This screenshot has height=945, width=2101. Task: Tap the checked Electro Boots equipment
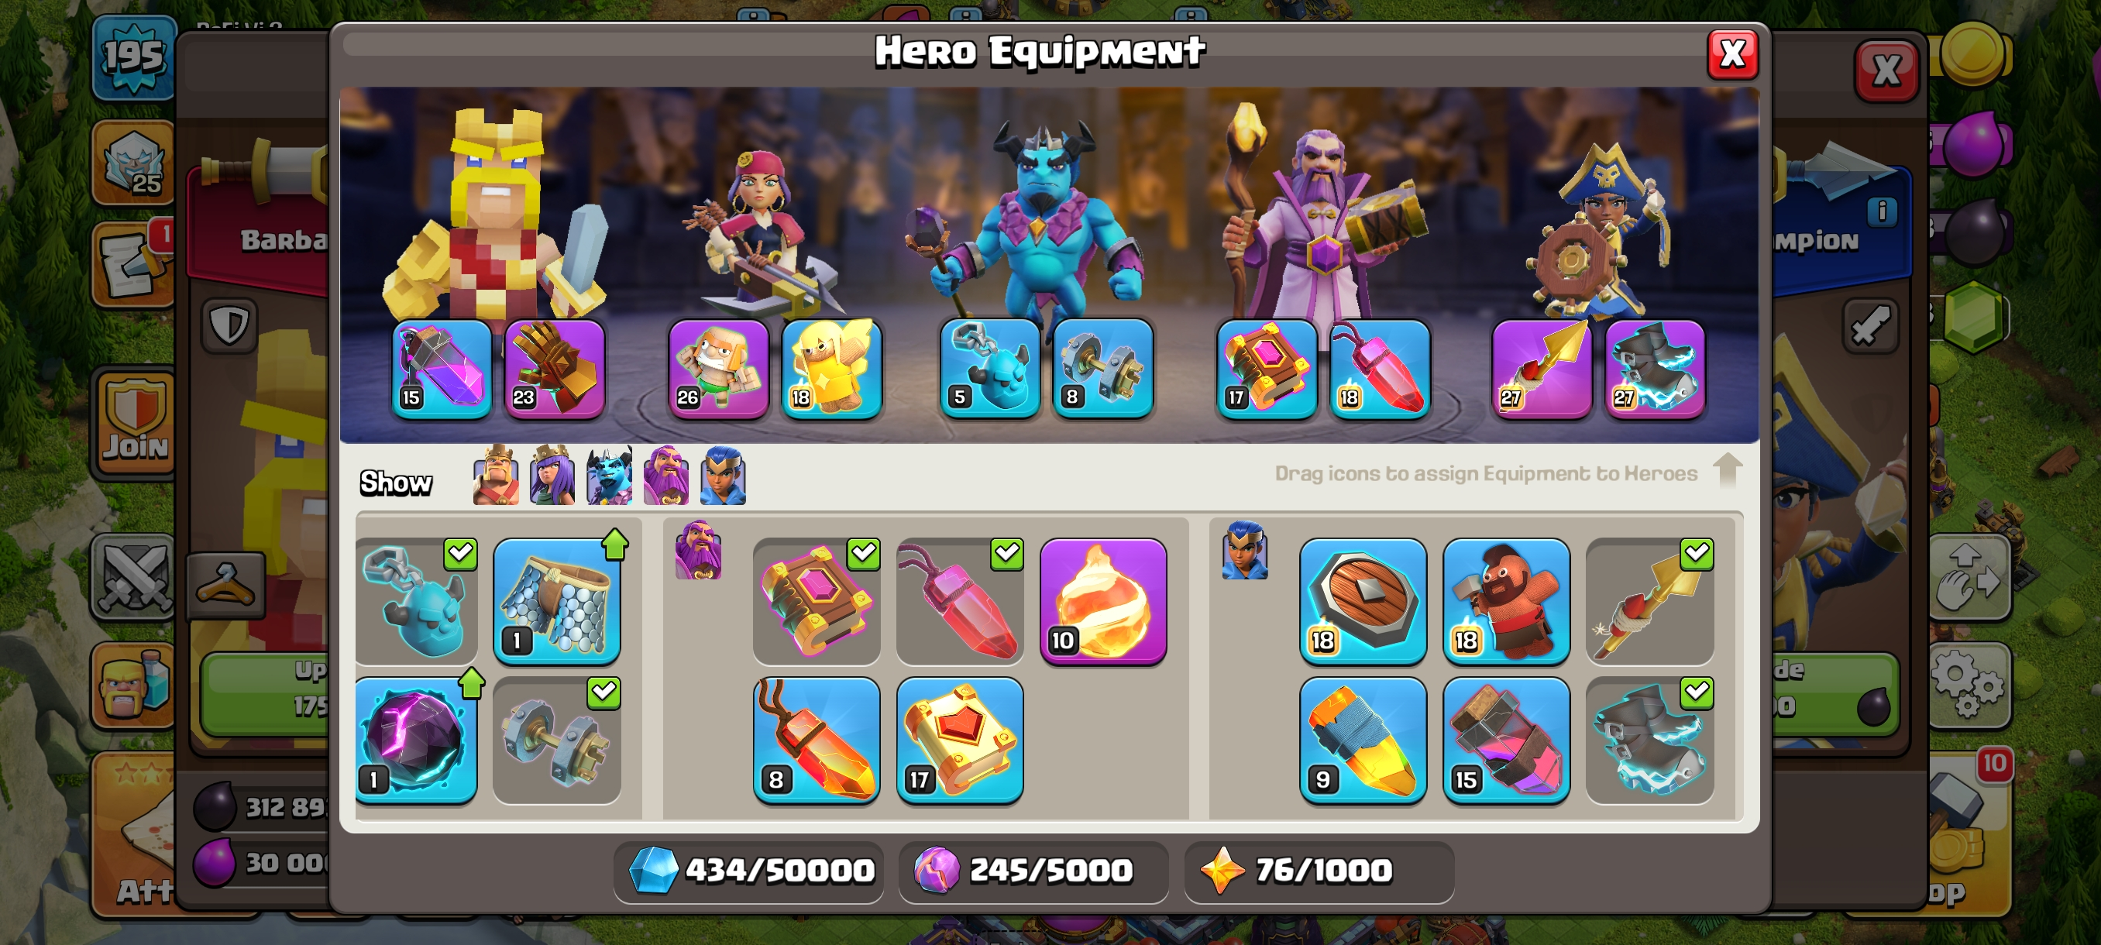[1649, 740]
